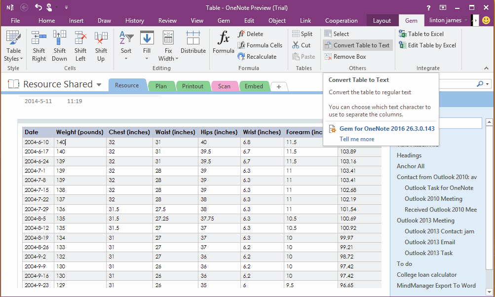Viewport: 495px width, 297px height.
Task: Click the Weight cell containing 140
Action: [80, 142]
